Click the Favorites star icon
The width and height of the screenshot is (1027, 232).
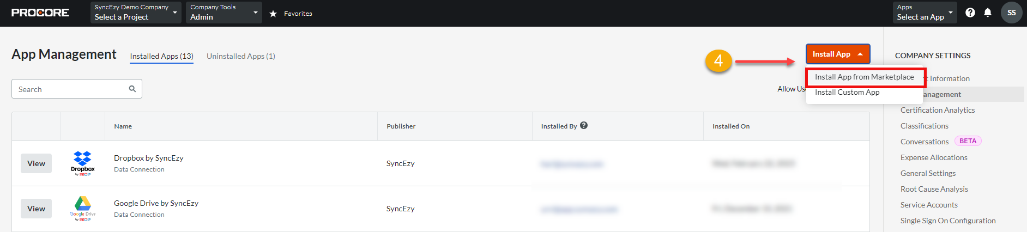(x=273, y=14)
